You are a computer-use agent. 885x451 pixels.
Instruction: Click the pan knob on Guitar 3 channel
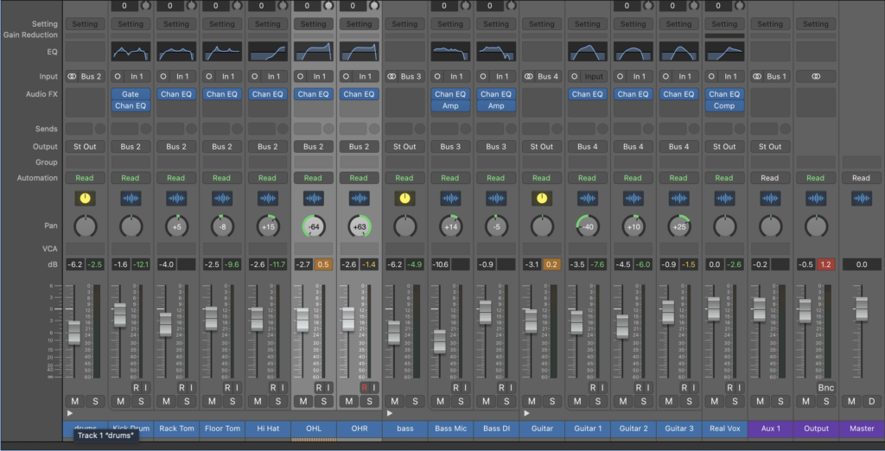tap(679, 226)
